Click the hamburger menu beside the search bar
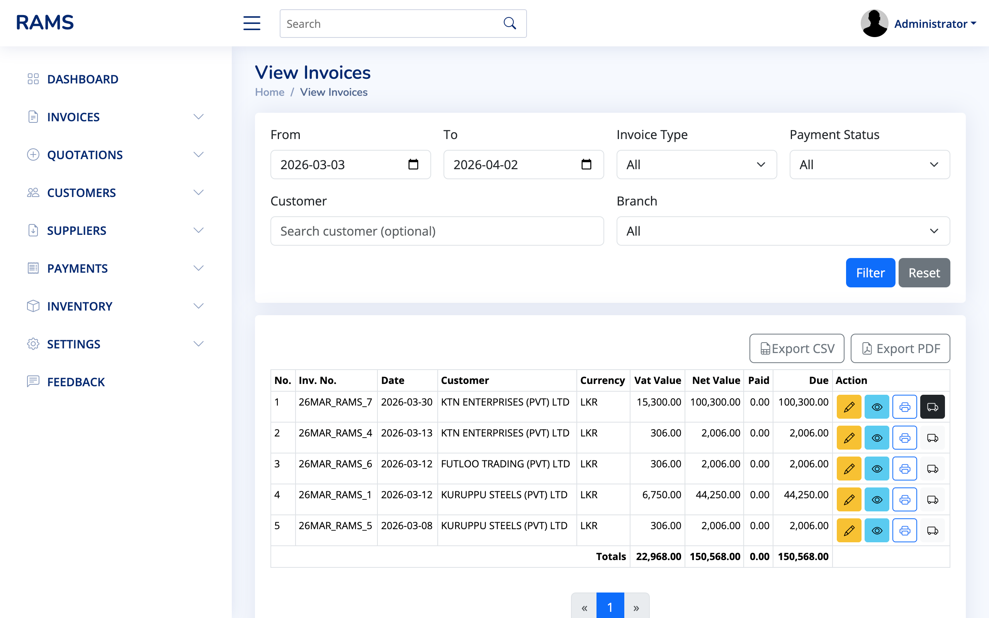The height and width of the screenshot is (618, 989). tap(252, 23)
